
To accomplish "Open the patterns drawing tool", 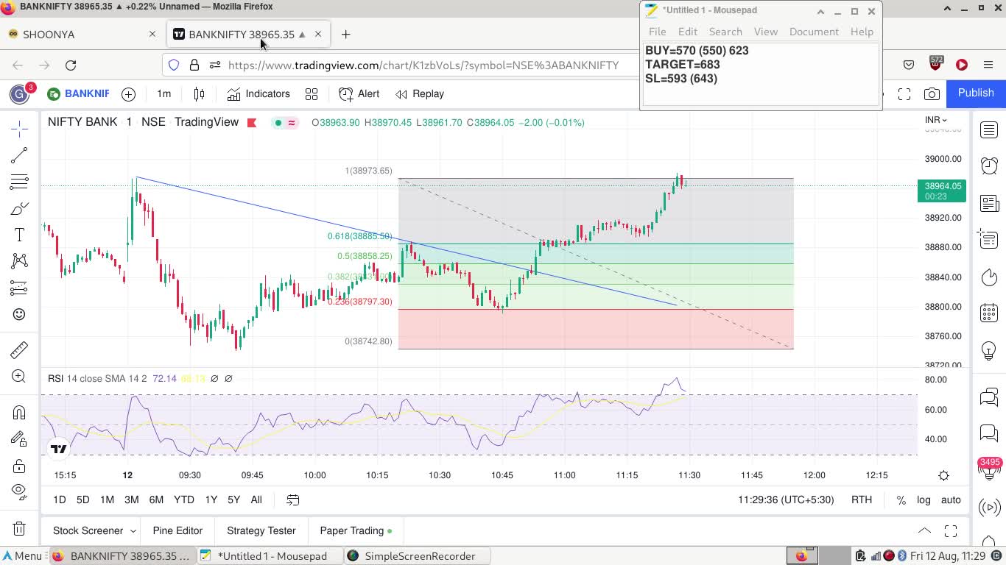I will (19, 261).
